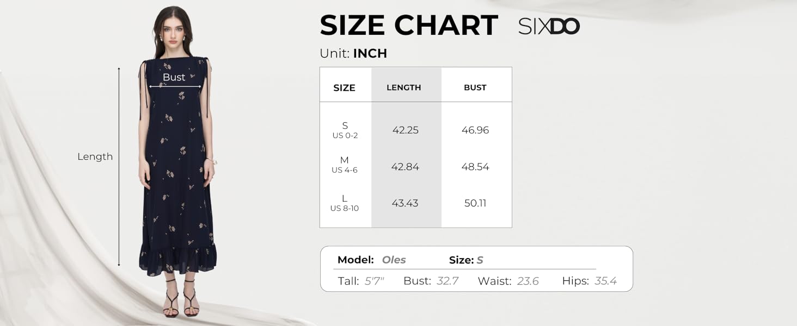This screenshot has height=326, width=797.
Task: Click the model's Tall 5'7" measurement
Action: pos(361,281)
